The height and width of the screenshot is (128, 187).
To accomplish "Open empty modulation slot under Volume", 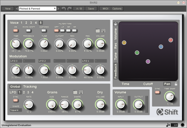I will coord(101,61).
